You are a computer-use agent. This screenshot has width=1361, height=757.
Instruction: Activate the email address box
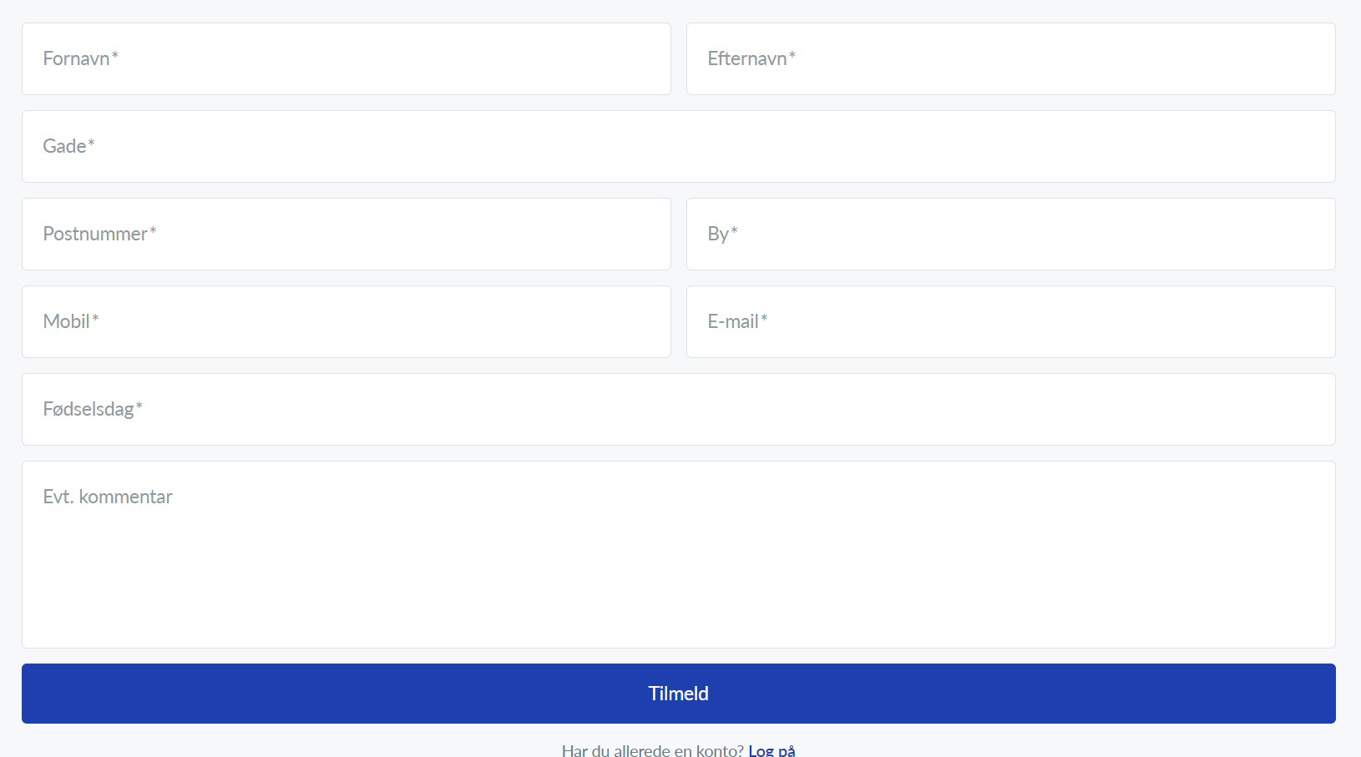pos(1010,322)
